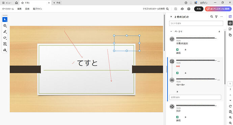This screenshot has width=233, height=125.
Task: Open options menu for the aaa comment
Action: coord(218,61)
